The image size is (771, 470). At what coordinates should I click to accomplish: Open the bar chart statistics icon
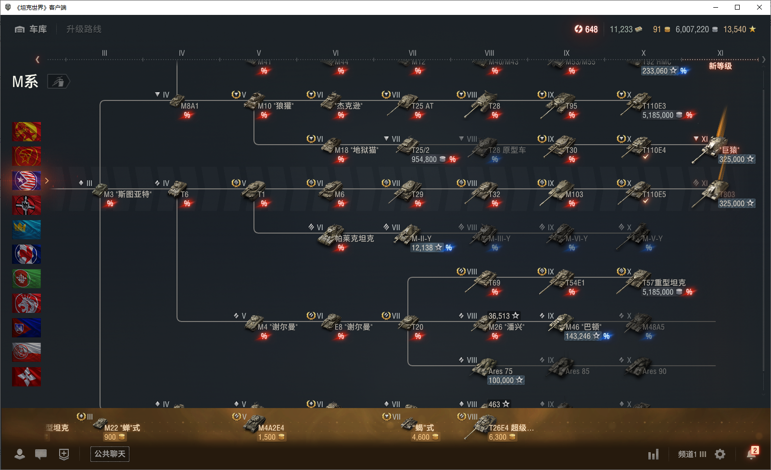pyautogui.click(x=653, y=454)
